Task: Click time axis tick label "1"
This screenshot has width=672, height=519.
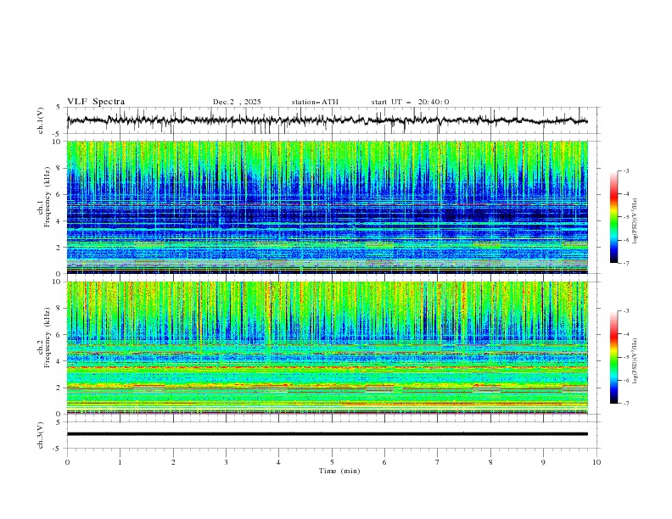Action: point(120,462)
